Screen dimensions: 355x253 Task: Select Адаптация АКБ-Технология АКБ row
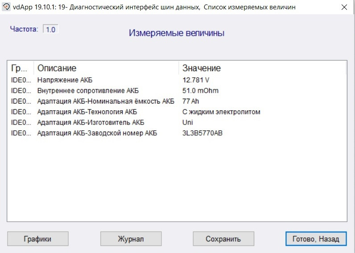point(177,112)
